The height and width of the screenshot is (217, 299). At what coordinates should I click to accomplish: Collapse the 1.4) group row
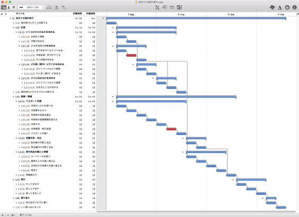pyautogui.click(x=13, y=97)
